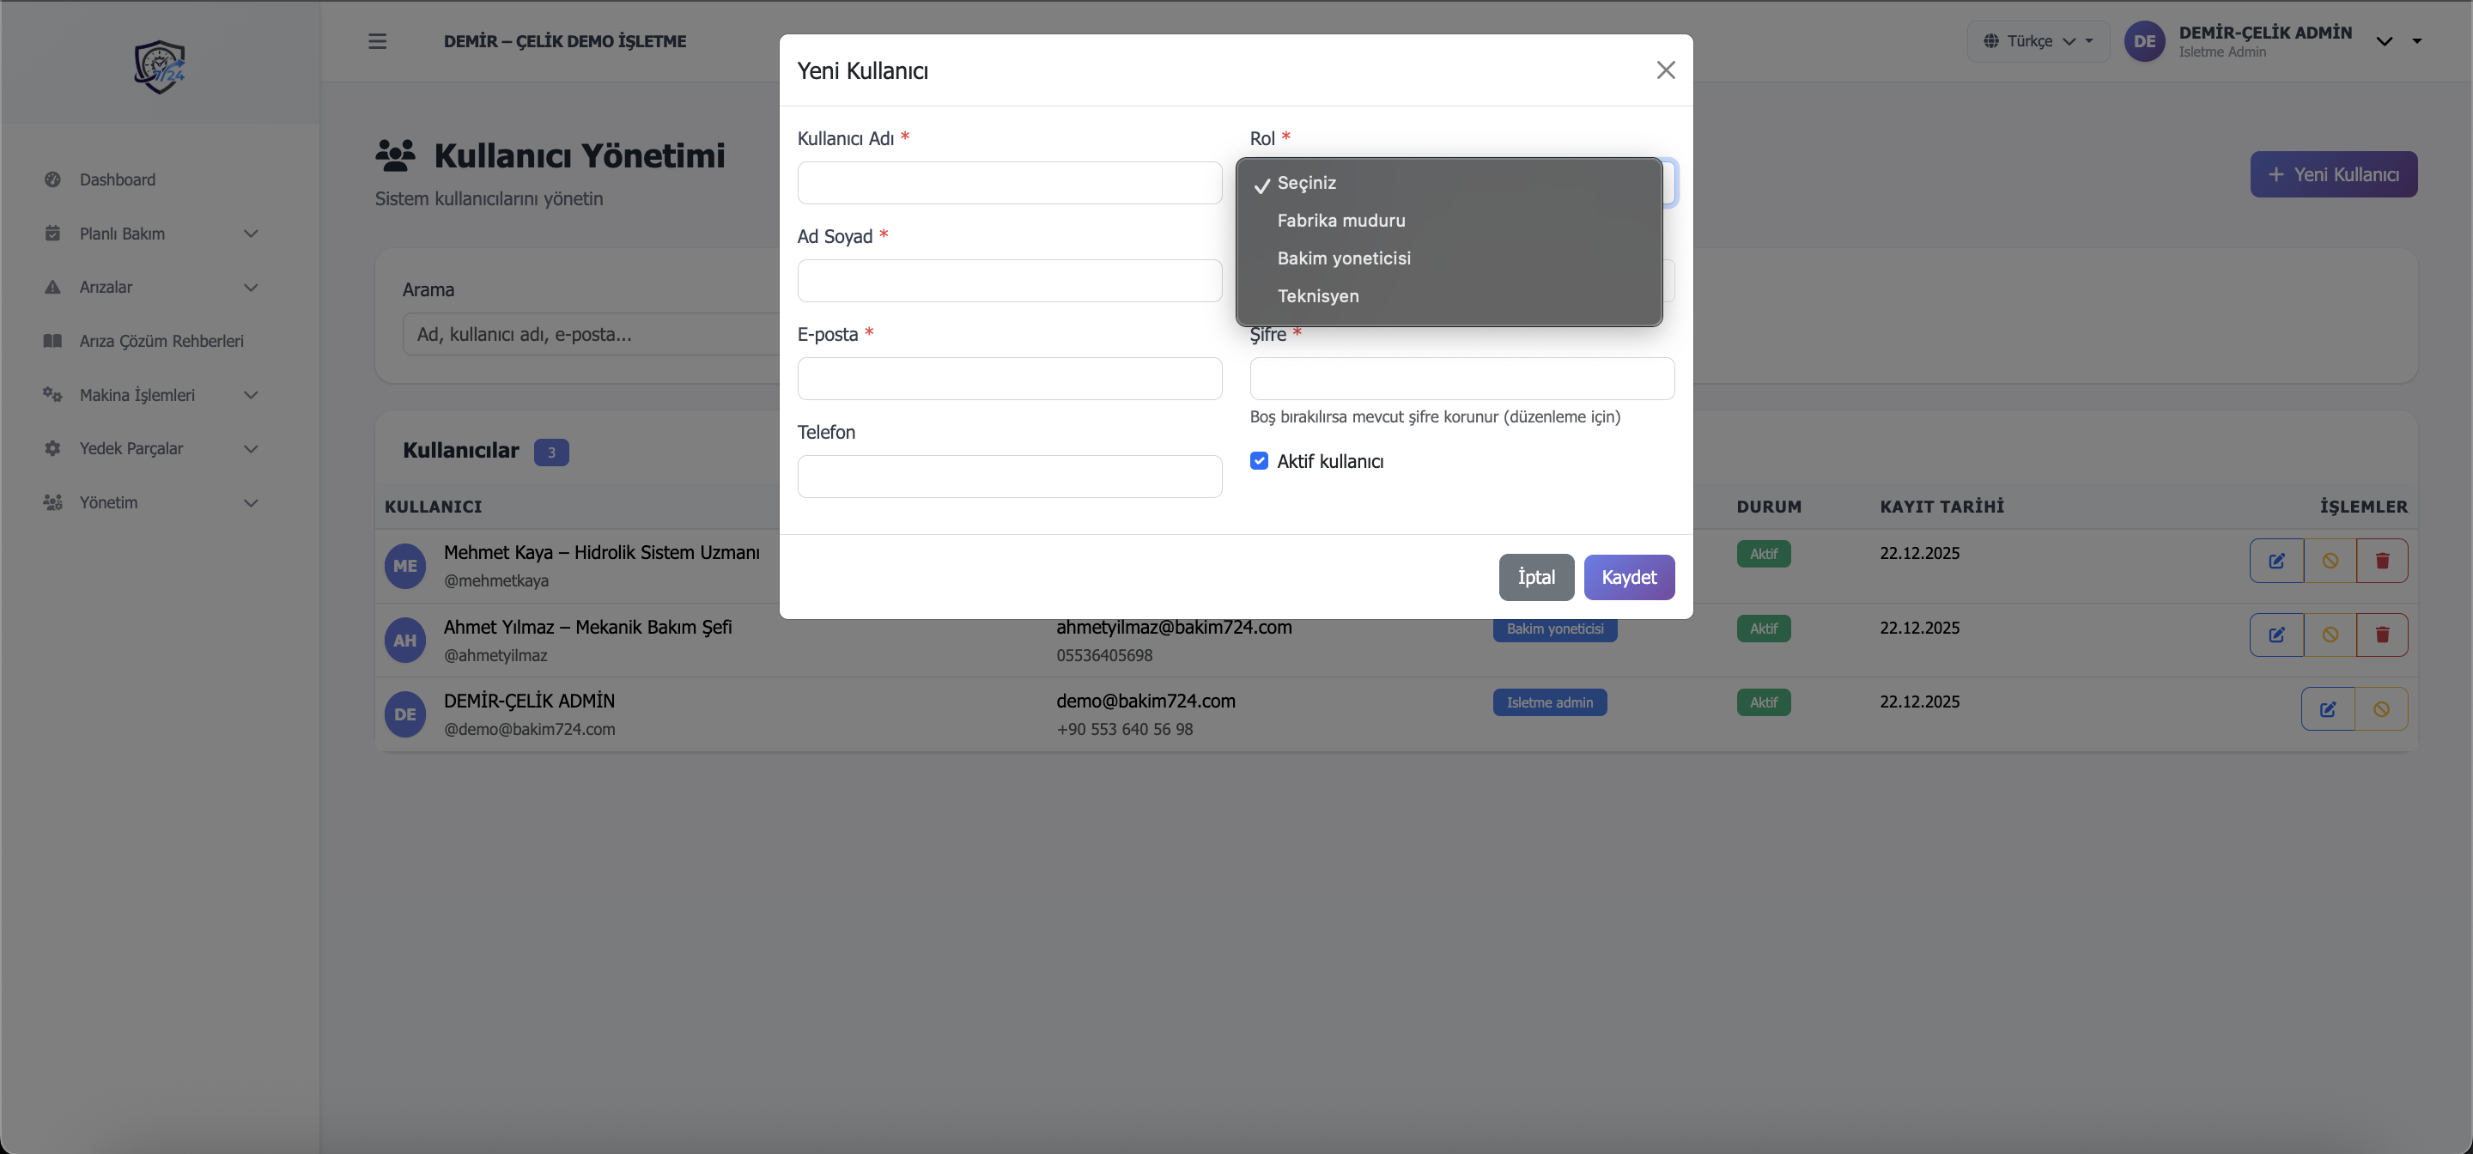
Task: Choose Bakim yoneticisi role option
Action: (1343, 258)
